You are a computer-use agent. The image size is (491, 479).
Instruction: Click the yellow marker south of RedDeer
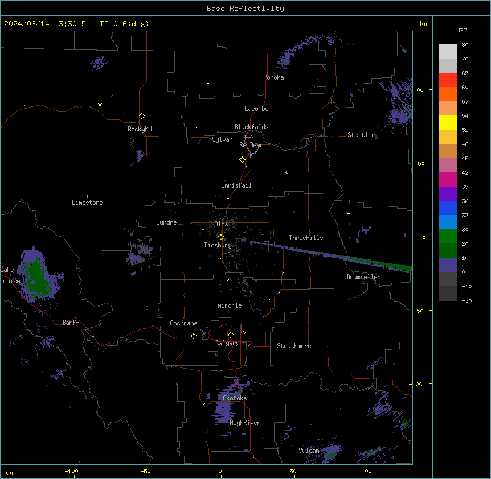(x=242, y=160)
